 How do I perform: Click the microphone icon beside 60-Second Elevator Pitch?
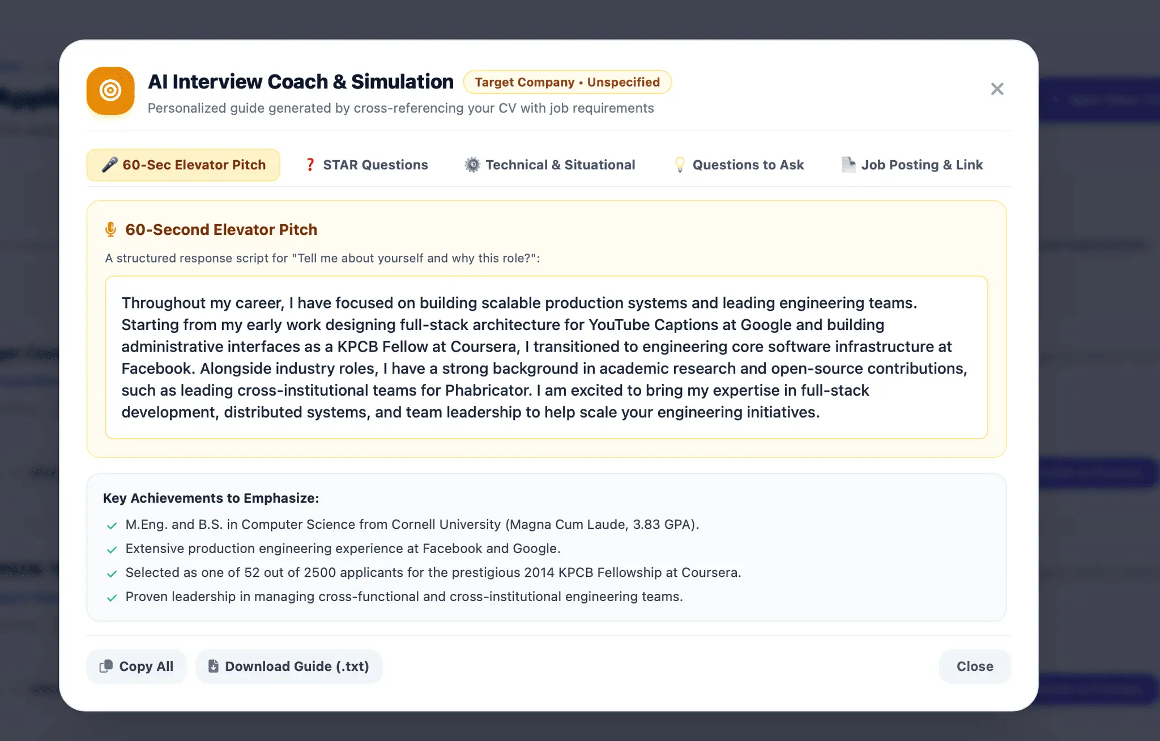tap(111, 229)
